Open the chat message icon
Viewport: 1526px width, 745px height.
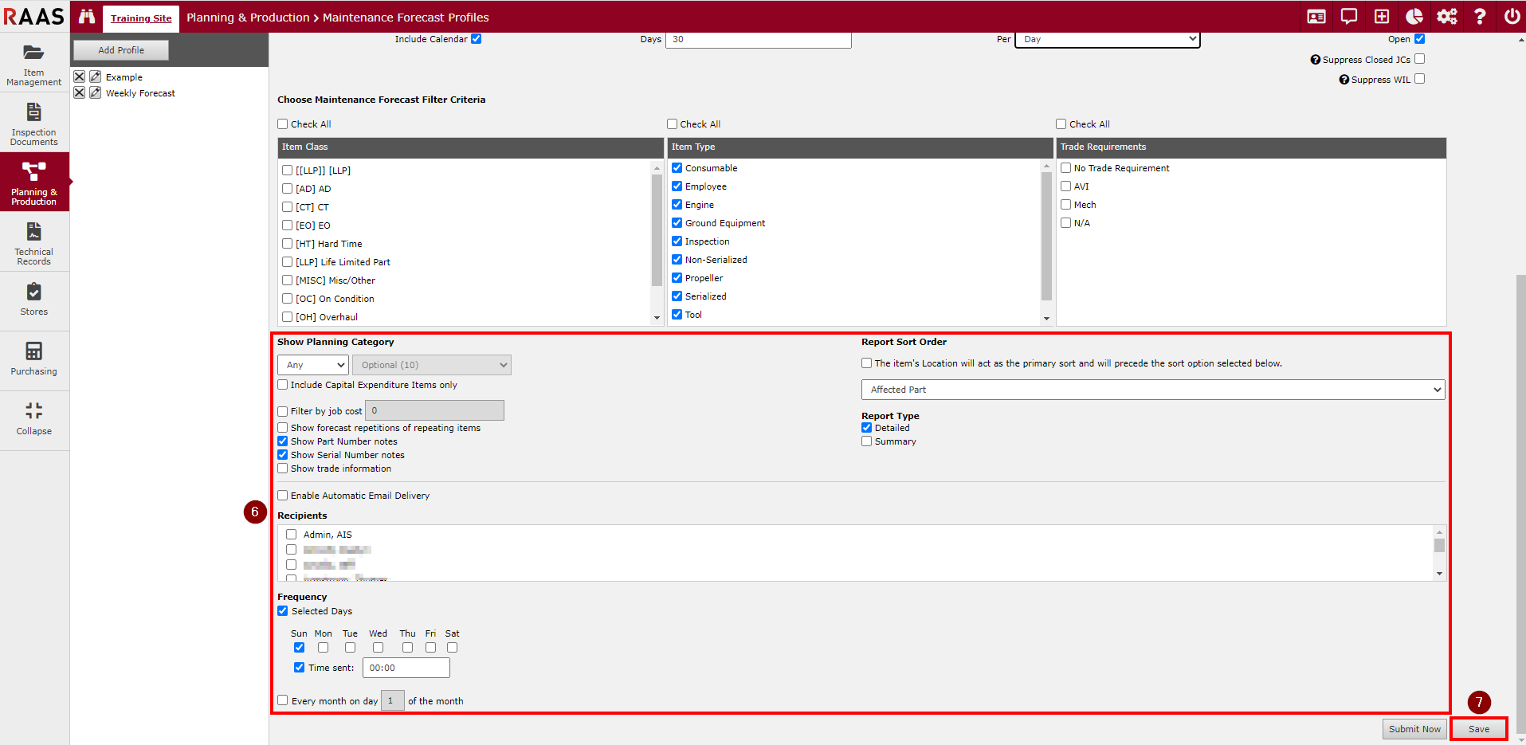pos(1349,17)
